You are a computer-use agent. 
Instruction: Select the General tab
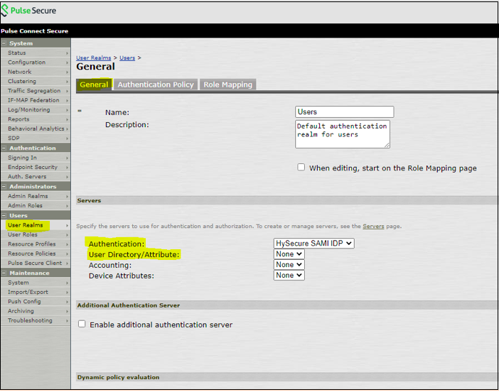click(94, 85)
